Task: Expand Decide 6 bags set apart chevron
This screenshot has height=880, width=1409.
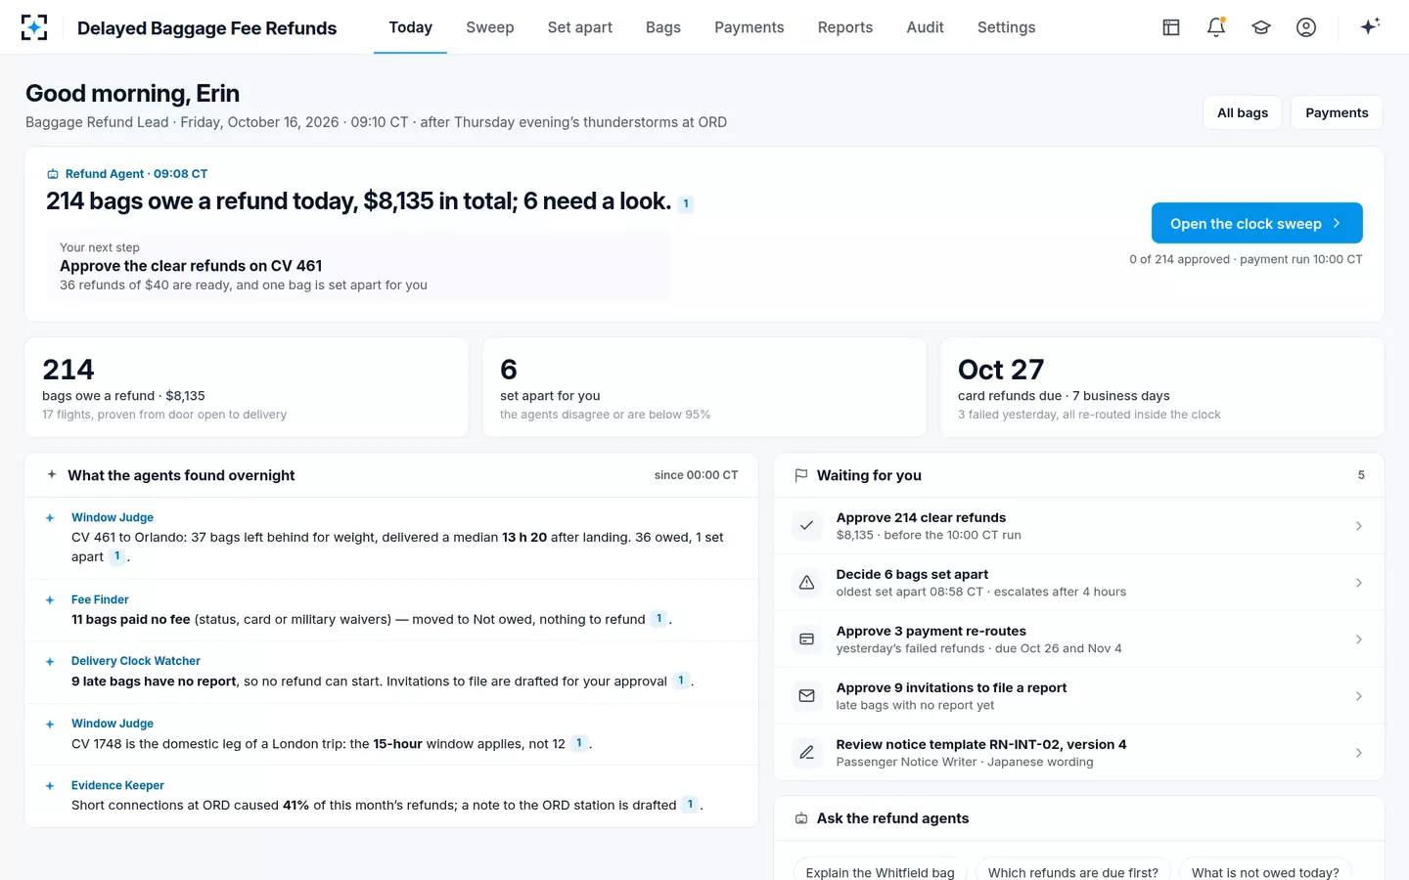Action: point(1359,583)
